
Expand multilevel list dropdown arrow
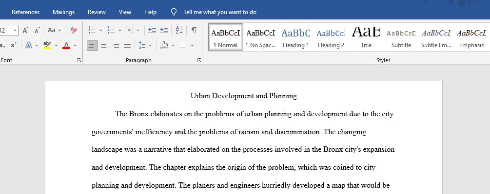click(138, 30)
